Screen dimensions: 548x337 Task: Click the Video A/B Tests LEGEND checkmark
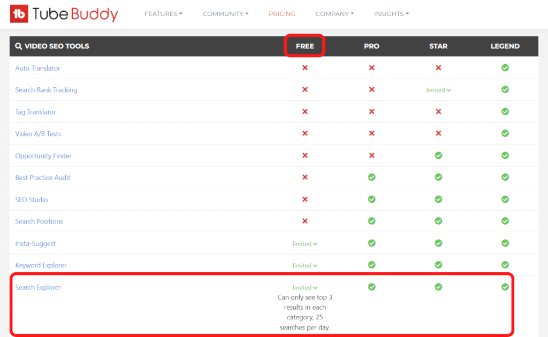(x=505, y=133)
